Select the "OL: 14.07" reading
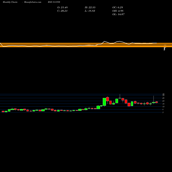Viewport: 172px width, 172px height. [x=118, y=14]
